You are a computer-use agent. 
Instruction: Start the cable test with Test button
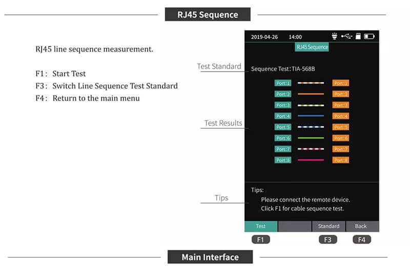coord(260,226)
